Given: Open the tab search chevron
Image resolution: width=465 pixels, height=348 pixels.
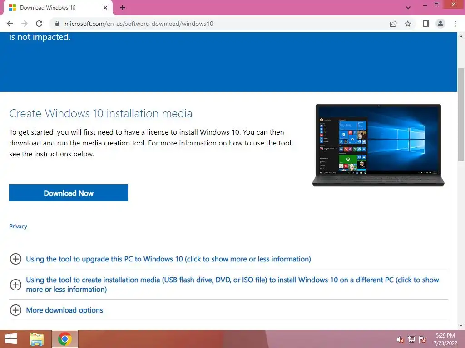Looking at the screenshot, I should tap(408, 8).
